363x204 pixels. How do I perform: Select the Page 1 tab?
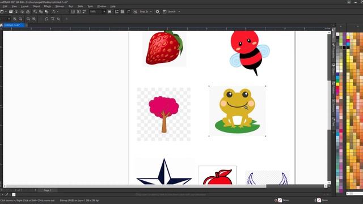[47, 190]
